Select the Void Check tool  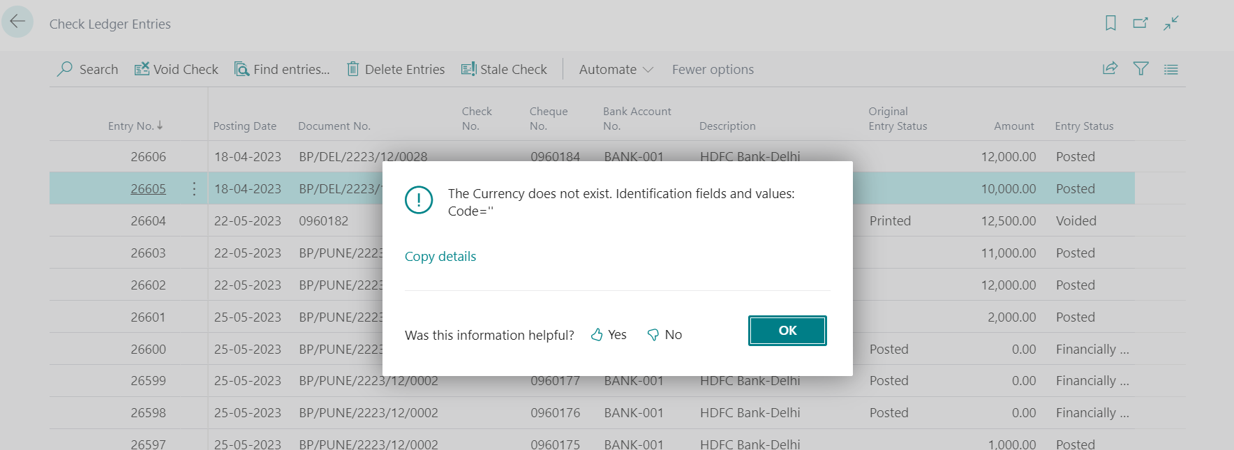click(x=176, y=69)
